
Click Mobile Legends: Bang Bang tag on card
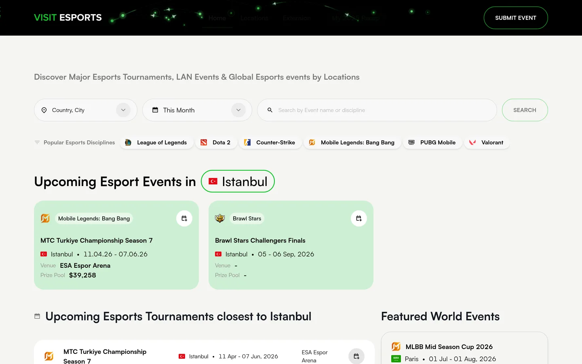click(x=94, y=218)
